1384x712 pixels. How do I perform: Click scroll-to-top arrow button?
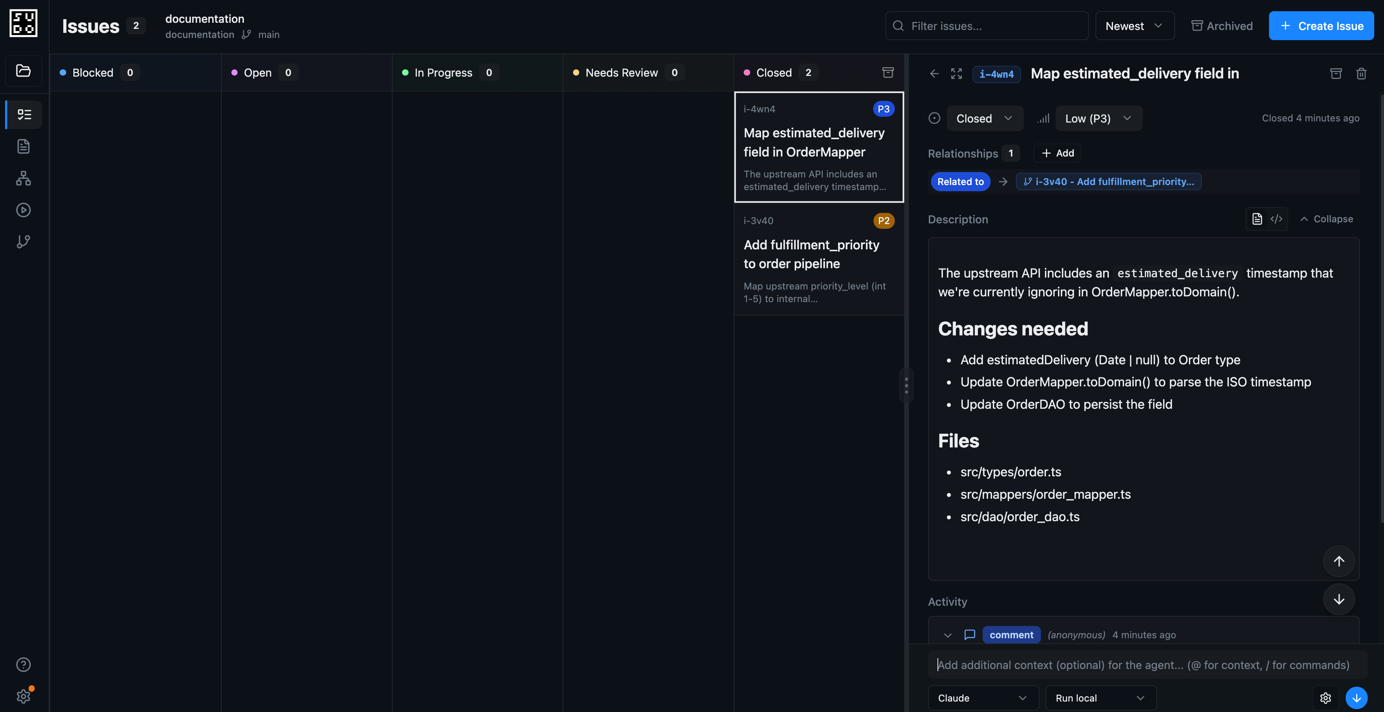tap(1339, 561)
